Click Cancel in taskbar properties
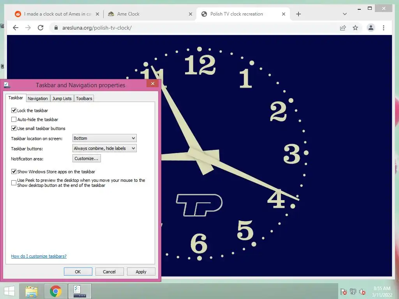 (x=109, y=271)
